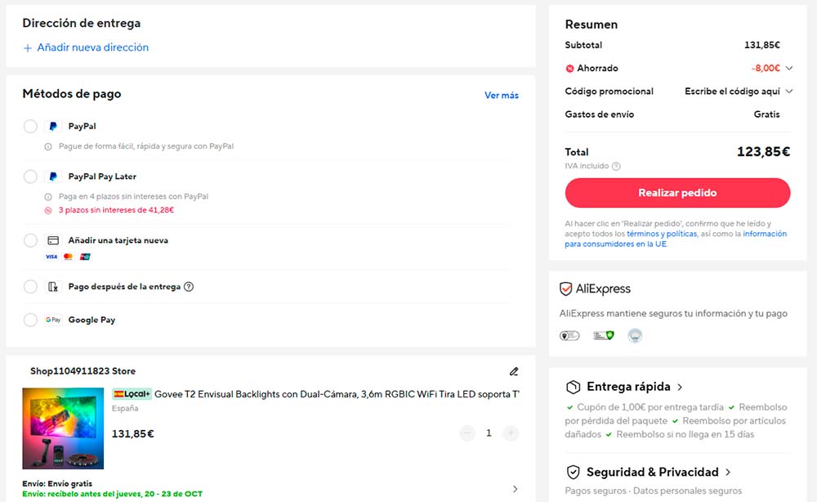
Task: Click the Ver más payment methods link
Action: (x=501, y=96)
